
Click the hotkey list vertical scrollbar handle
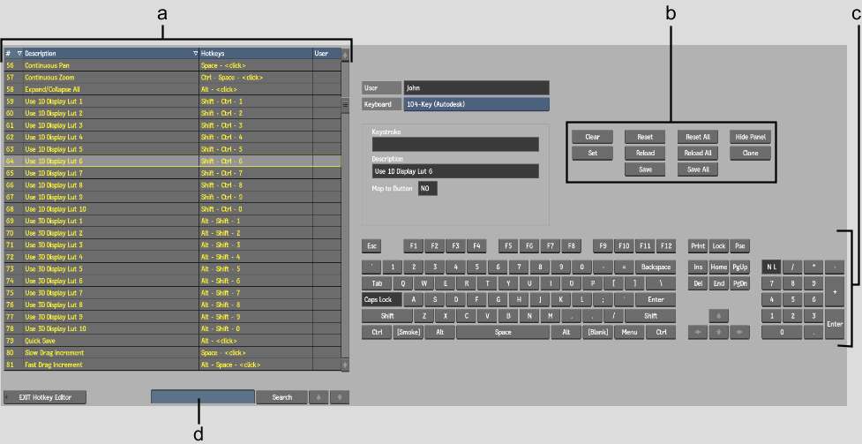click(346, 103)
